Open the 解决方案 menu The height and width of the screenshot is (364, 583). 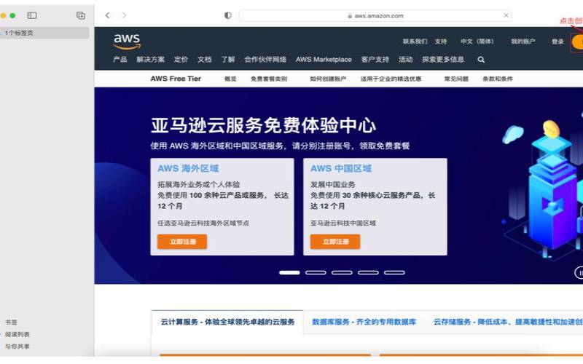(151, 60)
